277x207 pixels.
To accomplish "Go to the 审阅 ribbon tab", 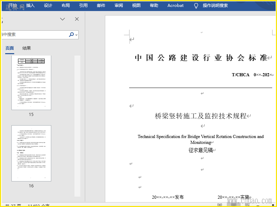I will click(x=119, y=6).
